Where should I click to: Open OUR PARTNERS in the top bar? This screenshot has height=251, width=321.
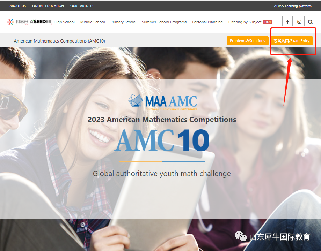point(82,6)
